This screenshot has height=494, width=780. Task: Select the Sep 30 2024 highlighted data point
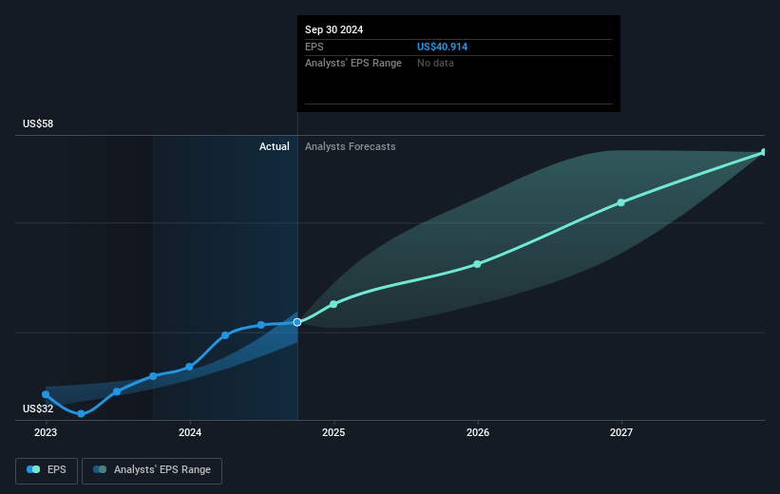click(297, 322)
